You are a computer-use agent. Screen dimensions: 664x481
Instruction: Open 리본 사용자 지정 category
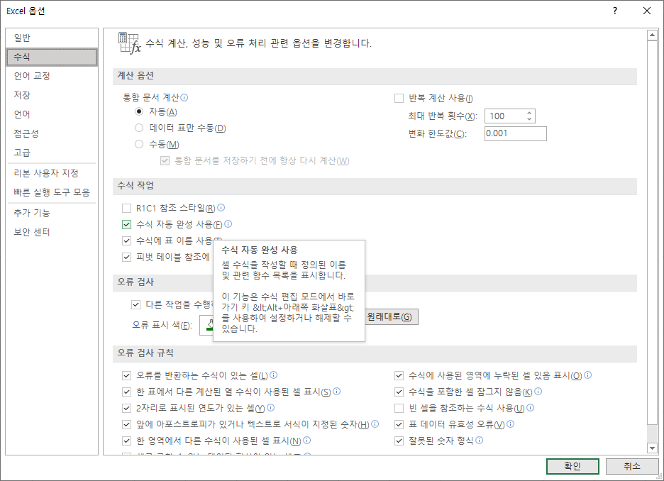tap(52, 173)
